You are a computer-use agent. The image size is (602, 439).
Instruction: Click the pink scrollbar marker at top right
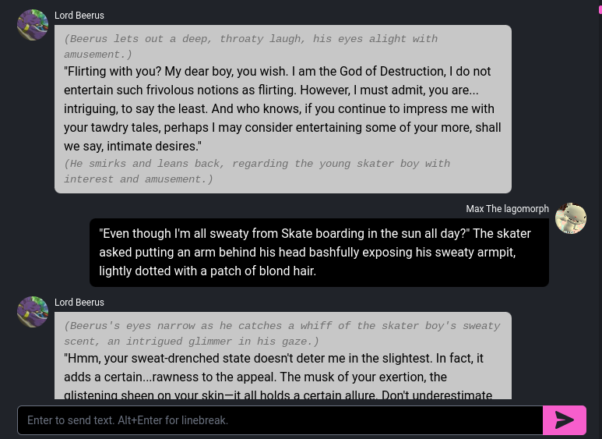pos(600,9)
